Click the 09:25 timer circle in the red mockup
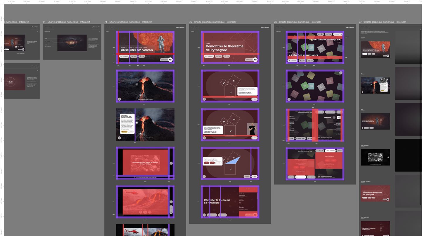The width and height of the screenshot is (422, 236). click(10, 82)
